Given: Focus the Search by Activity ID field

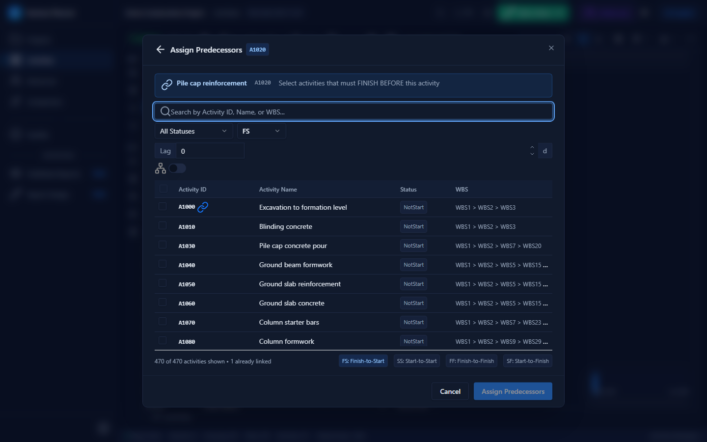Looking at the screenshot, I should pos(353,111).
